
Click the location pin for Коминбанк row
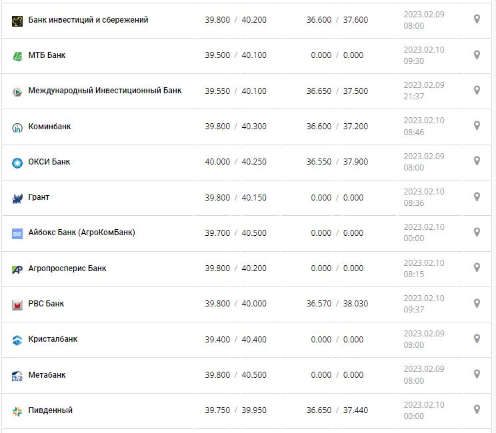pyautogui.click(x=477, y=125)
